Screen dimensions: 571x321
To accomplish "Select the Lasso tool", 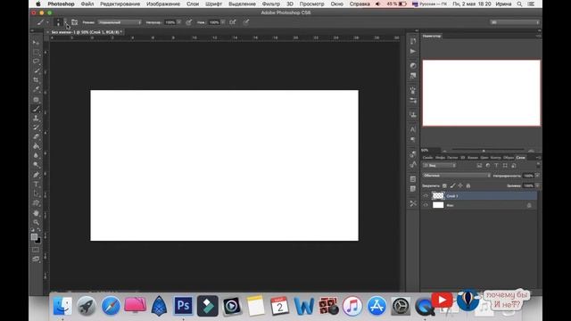I will point(36,62).
